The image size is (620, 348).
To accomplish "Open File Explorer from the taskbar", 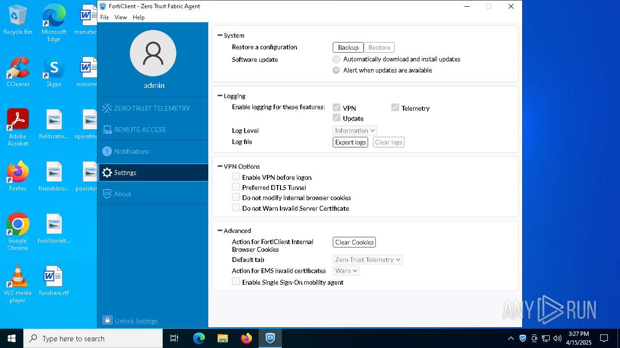I will [x=223, y=338].
